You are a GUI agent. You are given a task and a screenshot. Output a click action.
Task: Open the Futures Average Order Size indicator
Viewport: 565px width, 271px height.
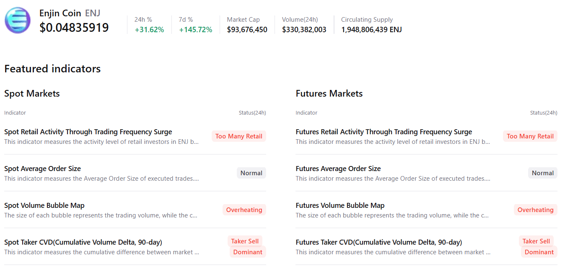[x=338, y=169]
